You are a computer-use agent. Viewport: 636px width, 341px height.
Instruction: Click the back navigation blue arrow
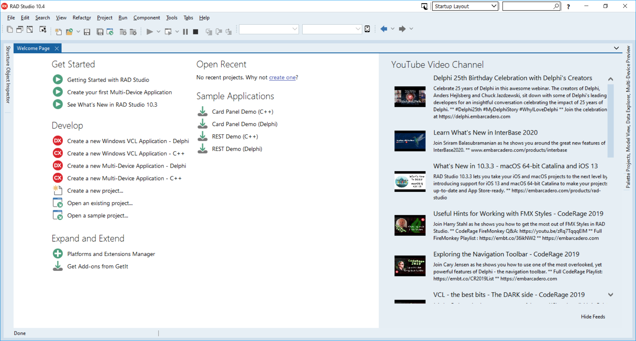pos(384,29)
